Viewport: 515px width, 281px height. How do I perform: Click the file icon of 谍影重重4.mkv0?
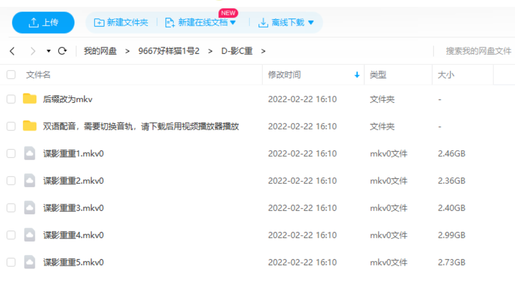(29, 235)
